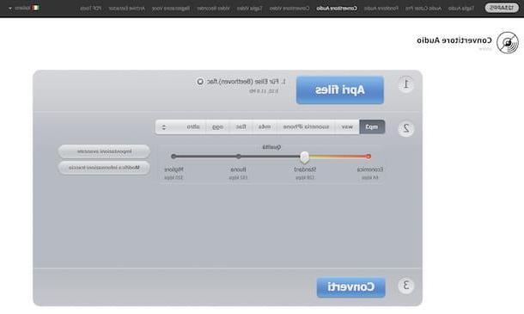The height and width of the screenshot is (314, 524).
Task: Select the wav format tab
Action: 347,126
